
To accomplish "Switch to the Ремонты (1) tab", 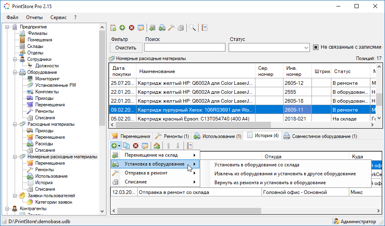I will tap(171, 136).
